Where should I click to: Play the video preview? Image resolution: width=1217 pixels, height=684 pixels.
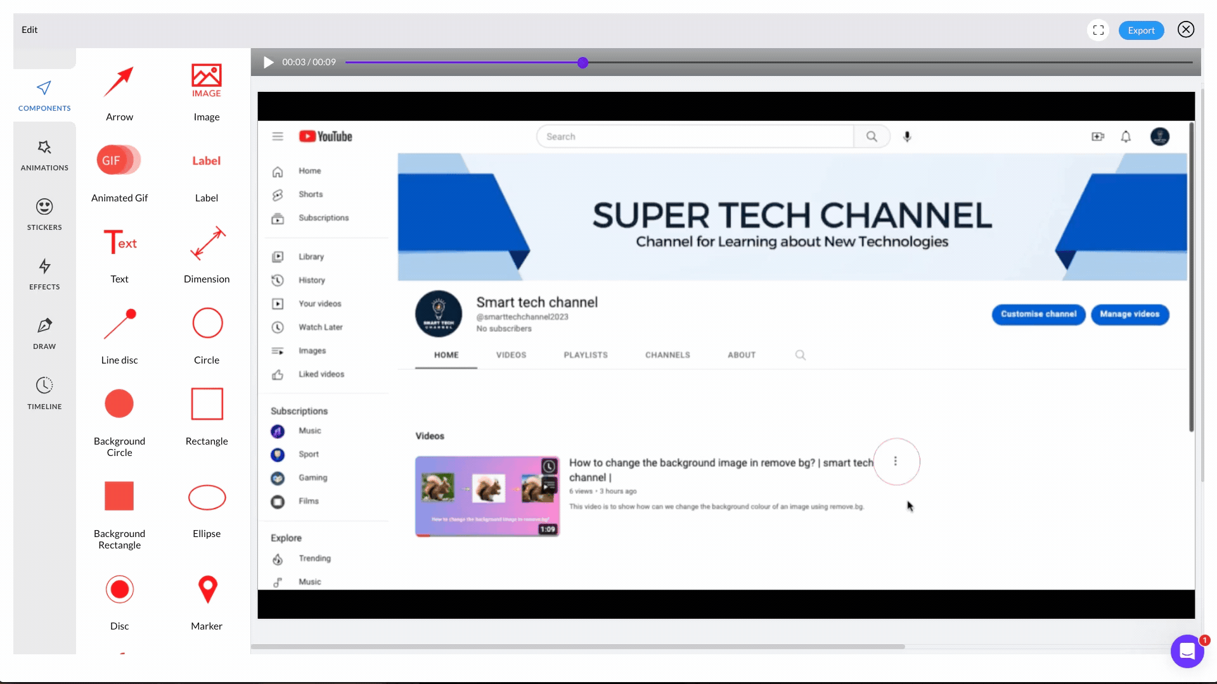pos(268,62)
